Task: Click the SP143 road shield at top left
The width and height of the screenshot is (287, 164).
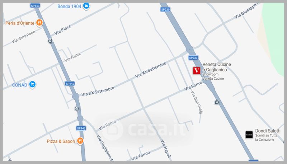Action: pyautogui.click(x=35, y=6)
